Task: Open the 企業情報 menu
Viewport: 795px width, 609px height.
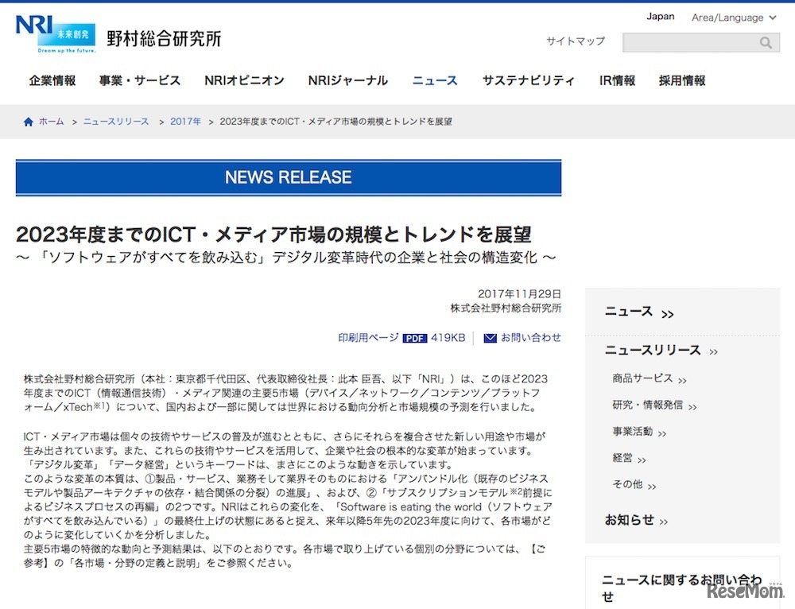Action: [x=52, y=80]
